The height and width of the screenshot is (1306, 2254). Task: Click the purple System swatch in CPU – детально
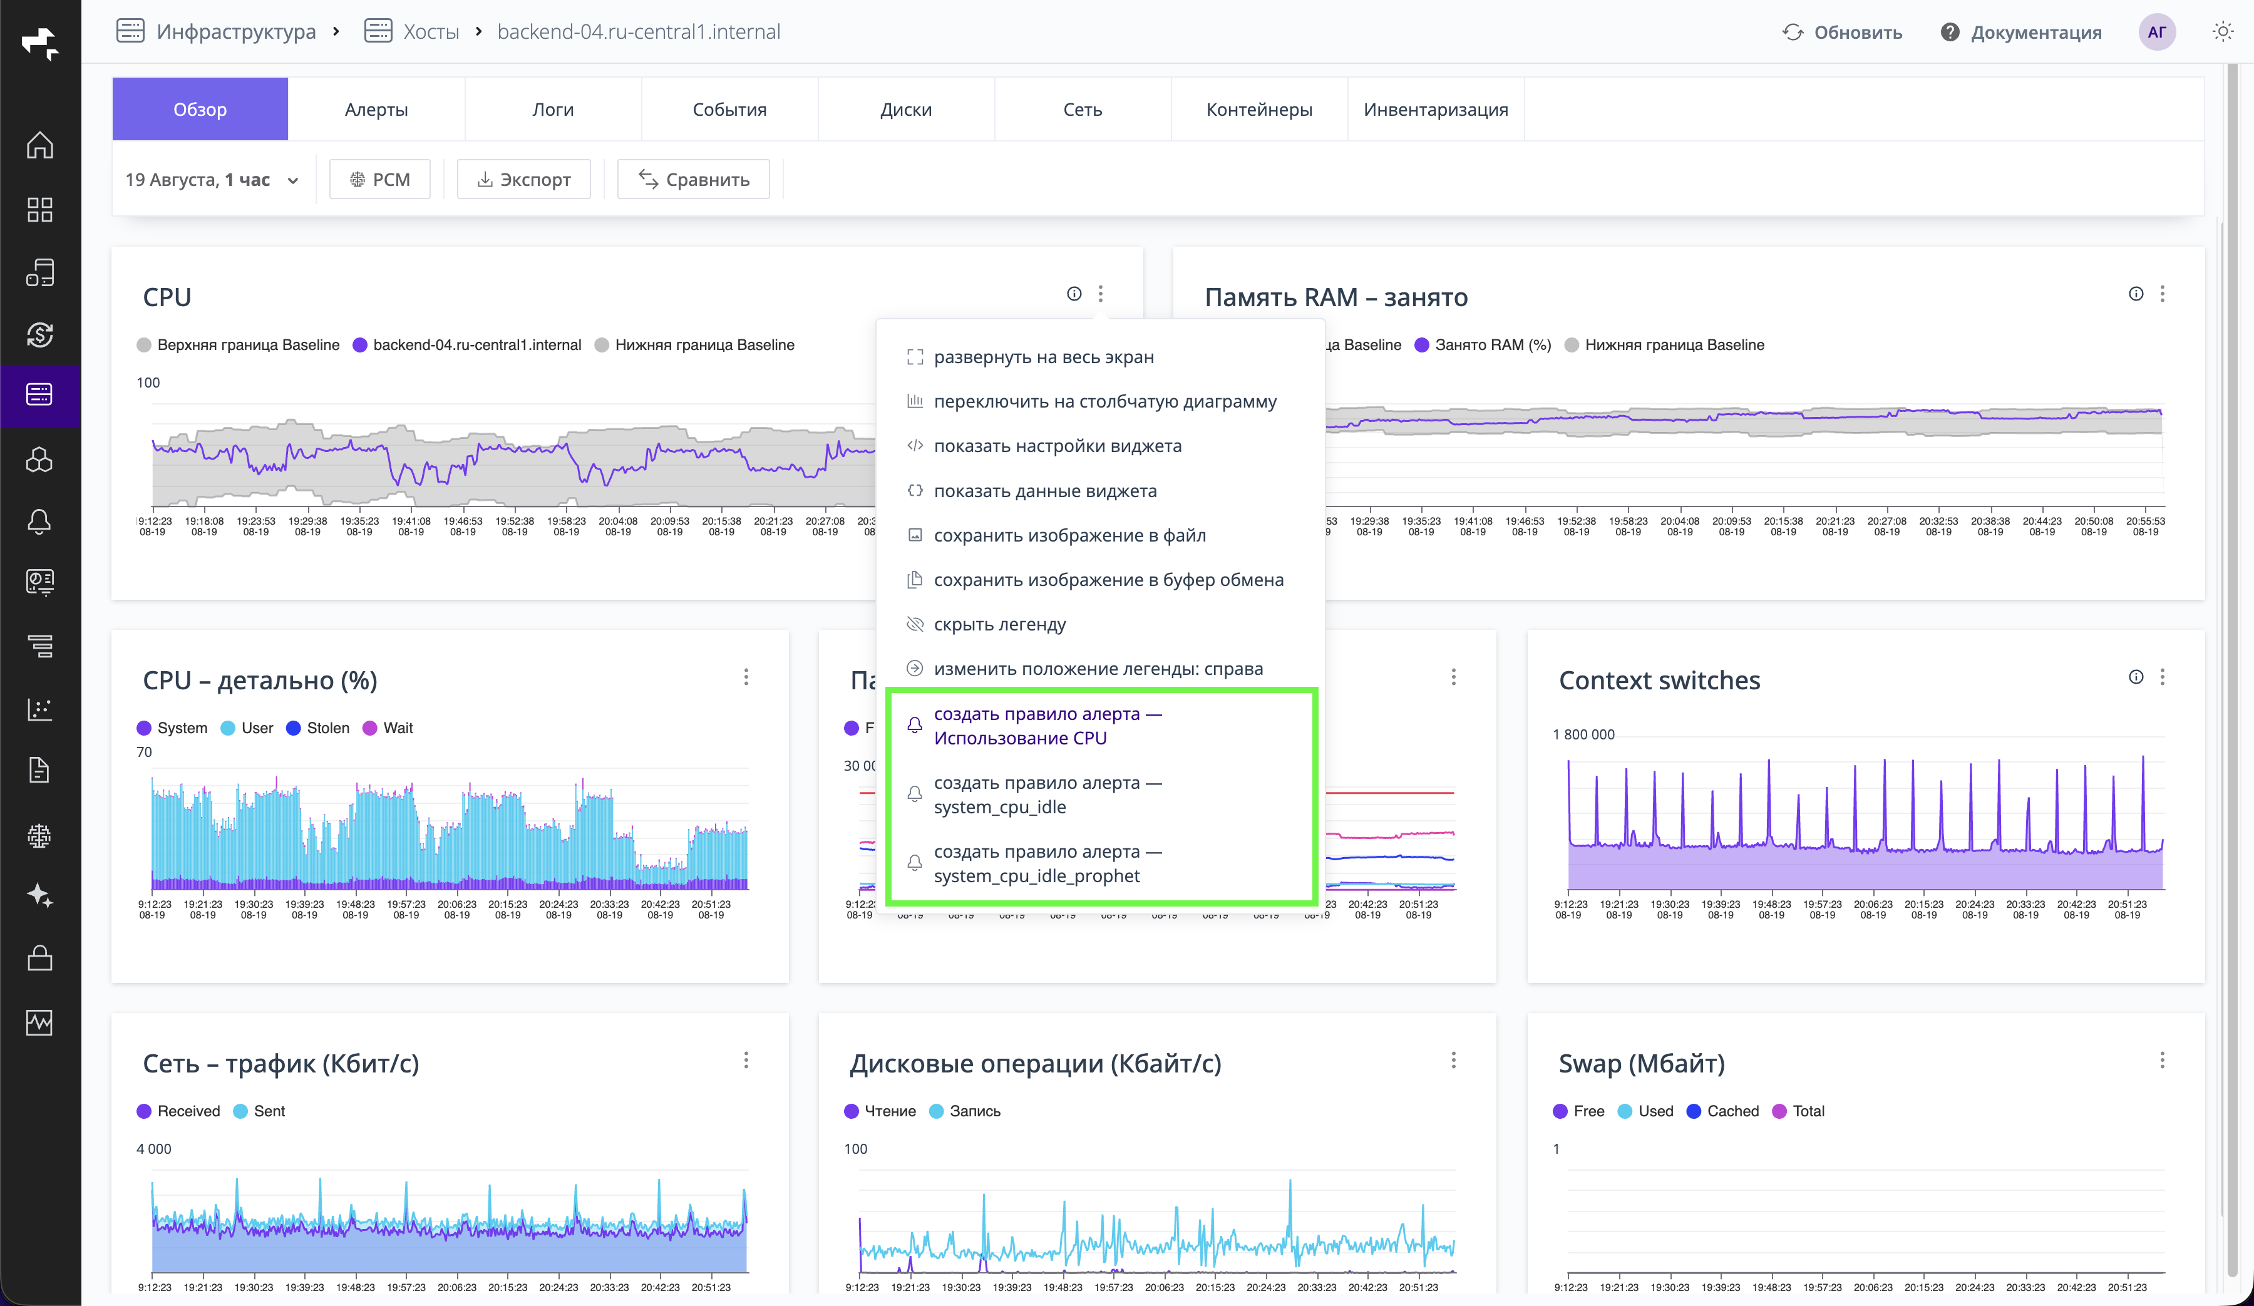click(144, 728)
